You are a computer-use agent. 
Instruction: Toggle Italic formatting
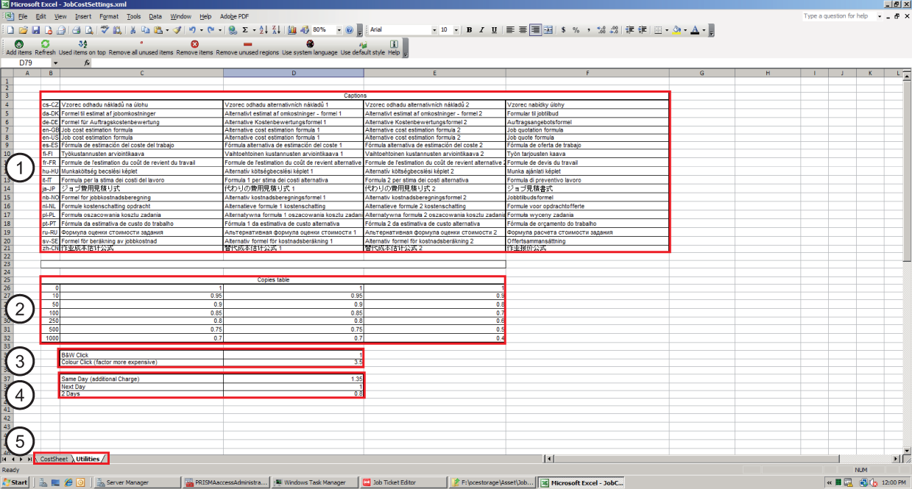click(481, 30)
